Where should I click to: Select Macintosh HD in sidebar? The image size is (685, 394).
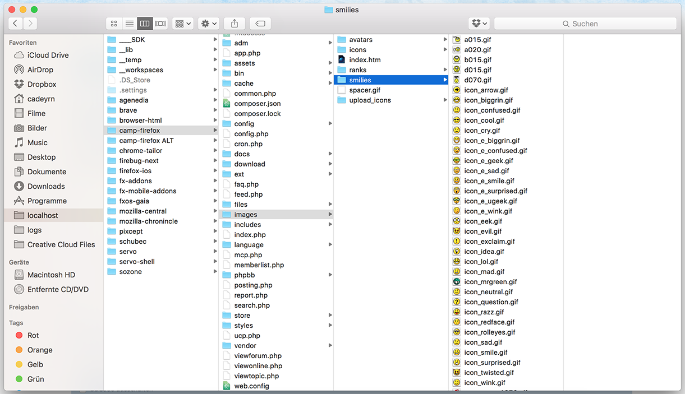pyautogui.click(x=51, y=275)
